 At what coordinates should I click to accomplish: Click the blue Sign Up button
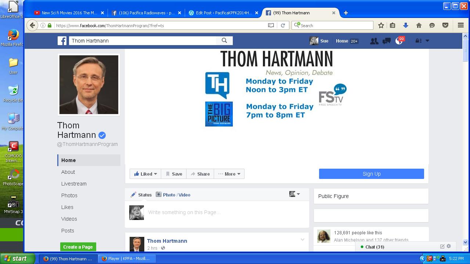click(x=371, y=174)
